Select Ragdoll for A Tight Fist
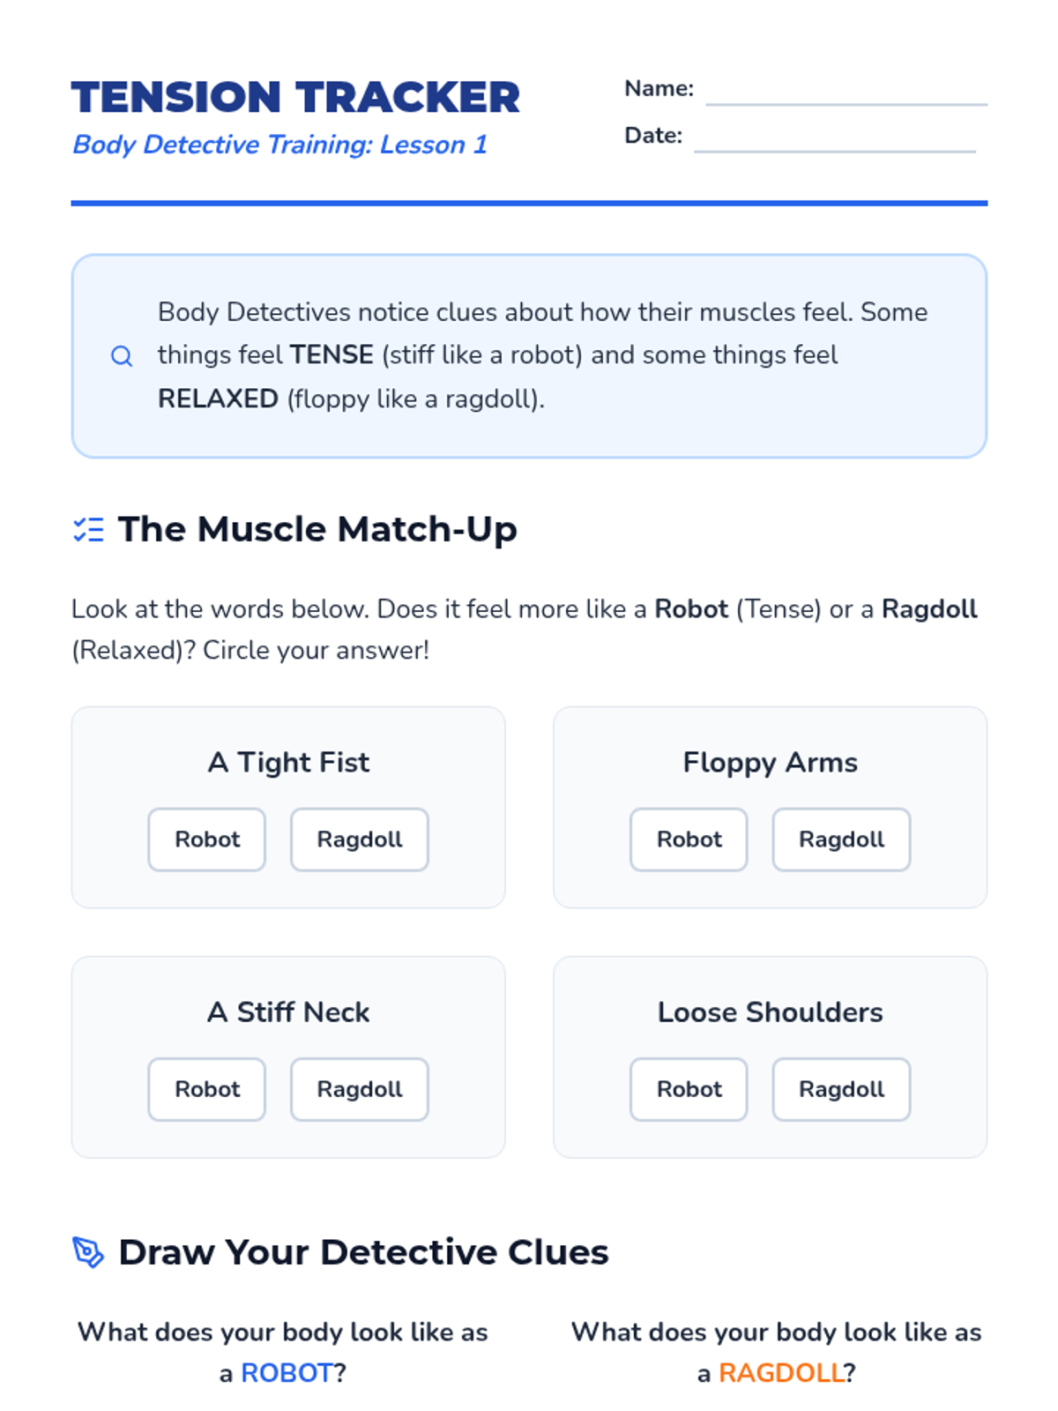The width and height of the screenshot is (1058, 1411). click(x=360, y=840)
